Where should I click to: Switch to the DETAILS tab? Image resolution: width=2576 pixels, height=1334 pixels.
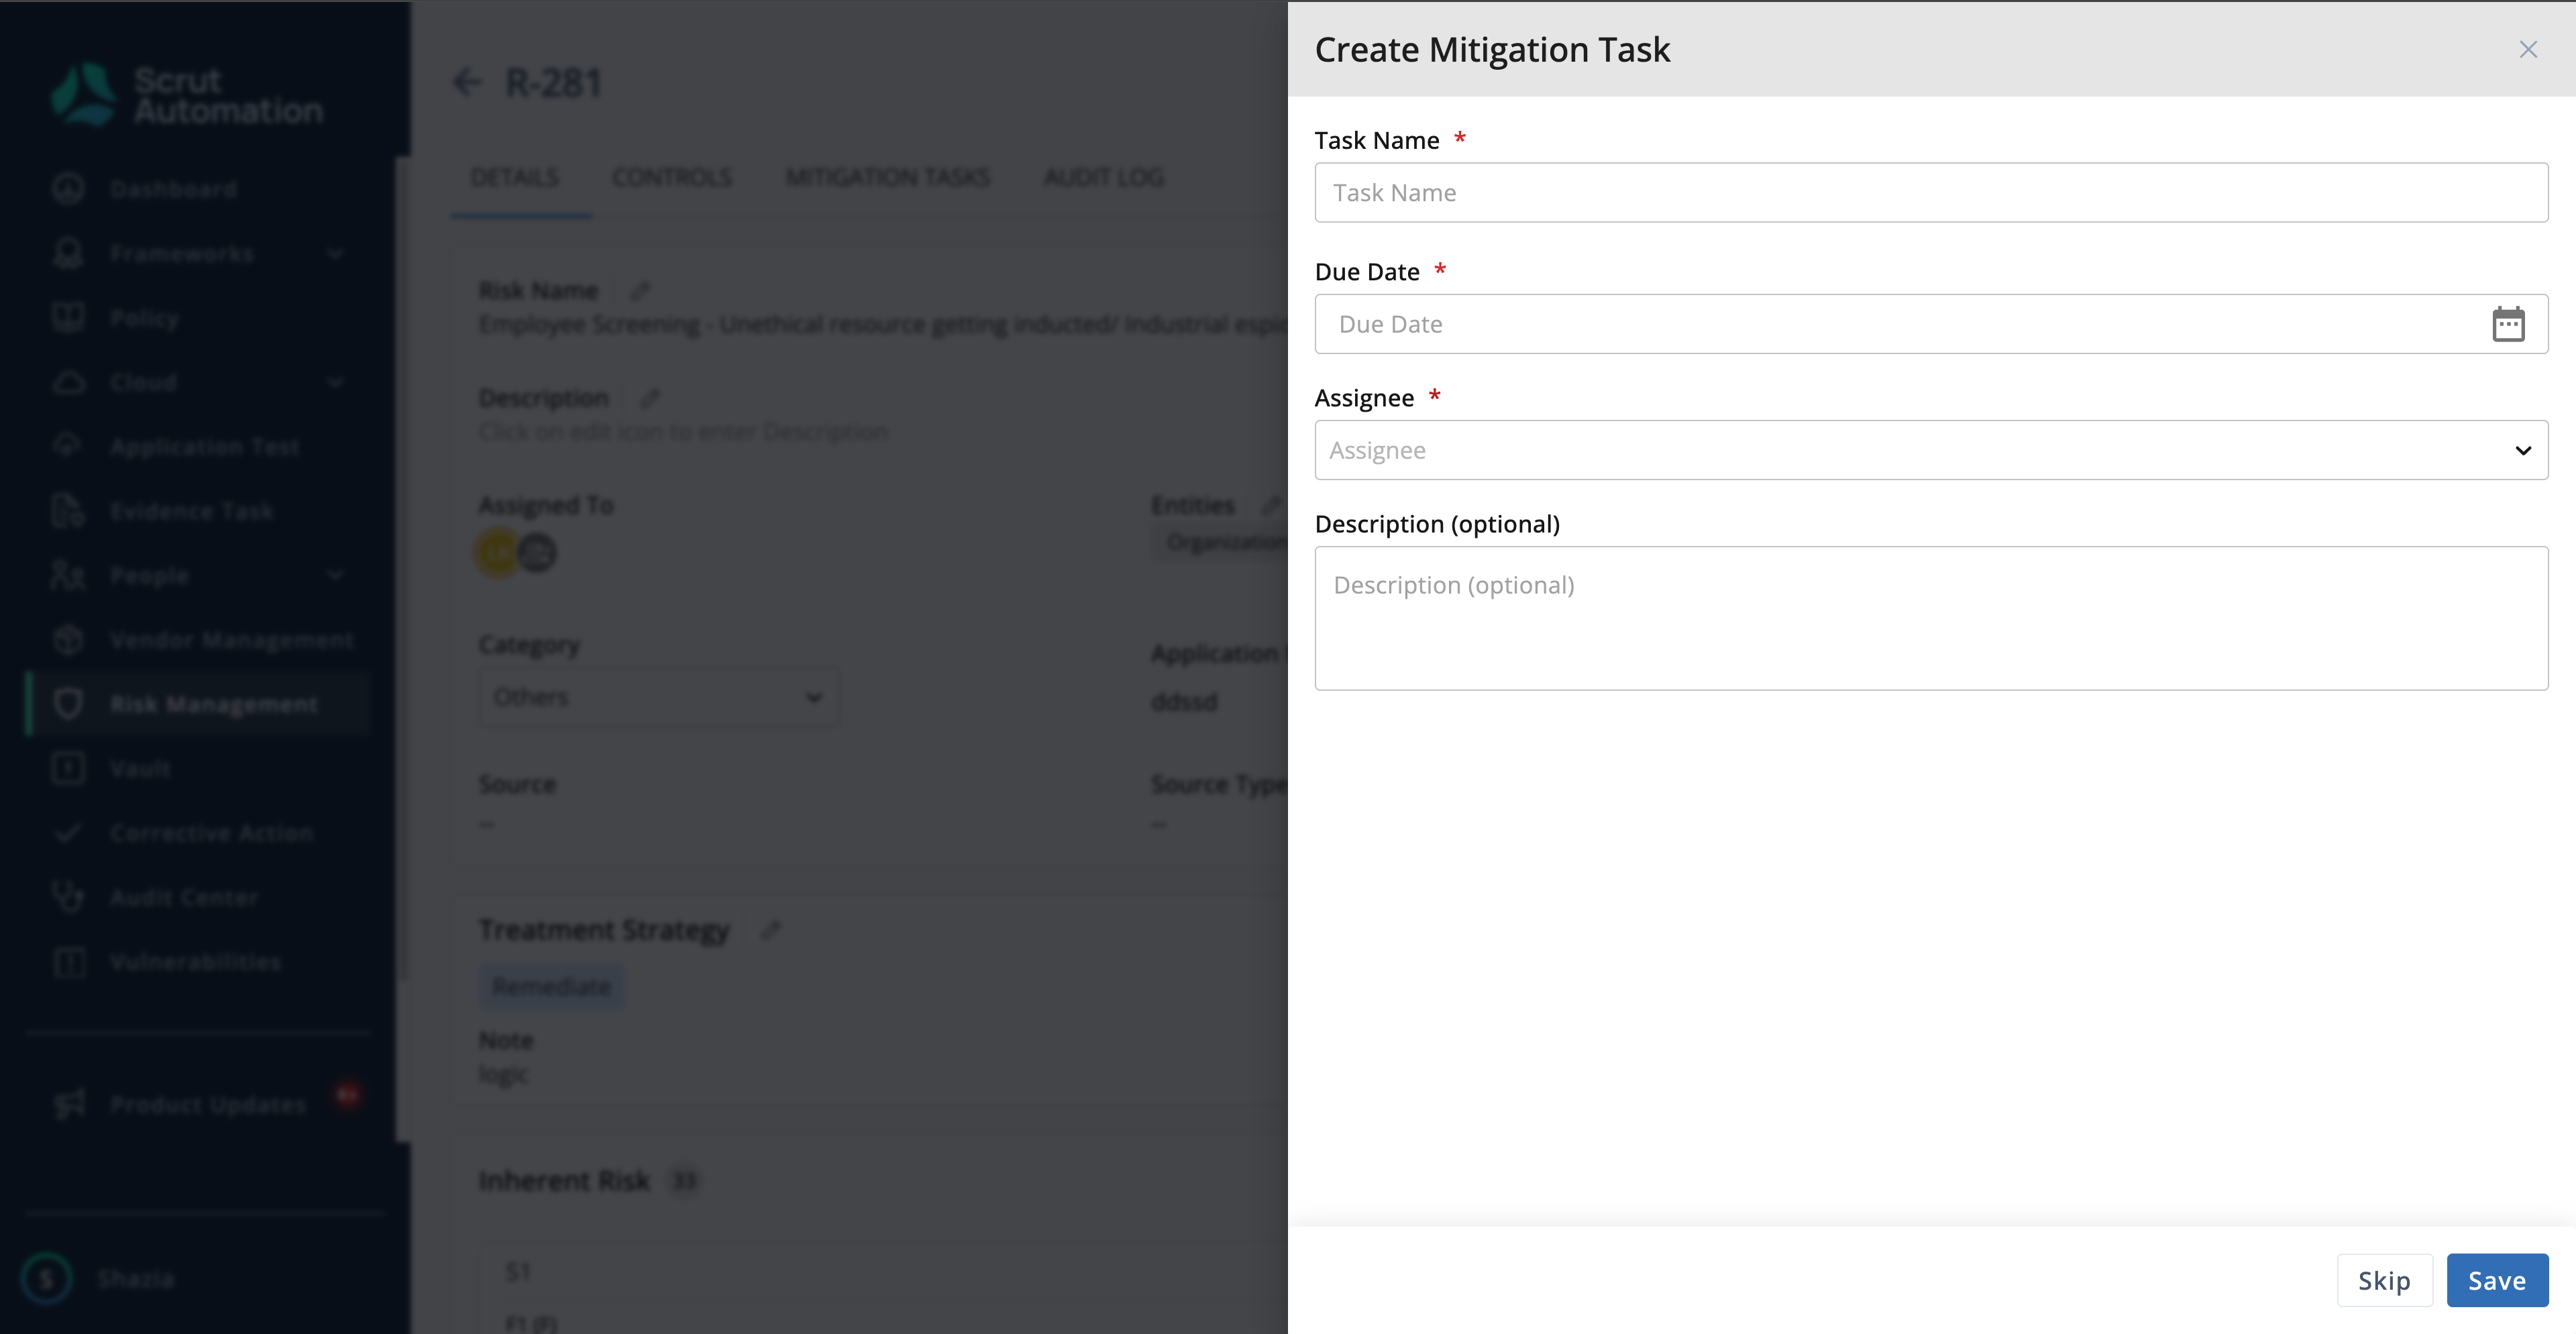(515, 177)
